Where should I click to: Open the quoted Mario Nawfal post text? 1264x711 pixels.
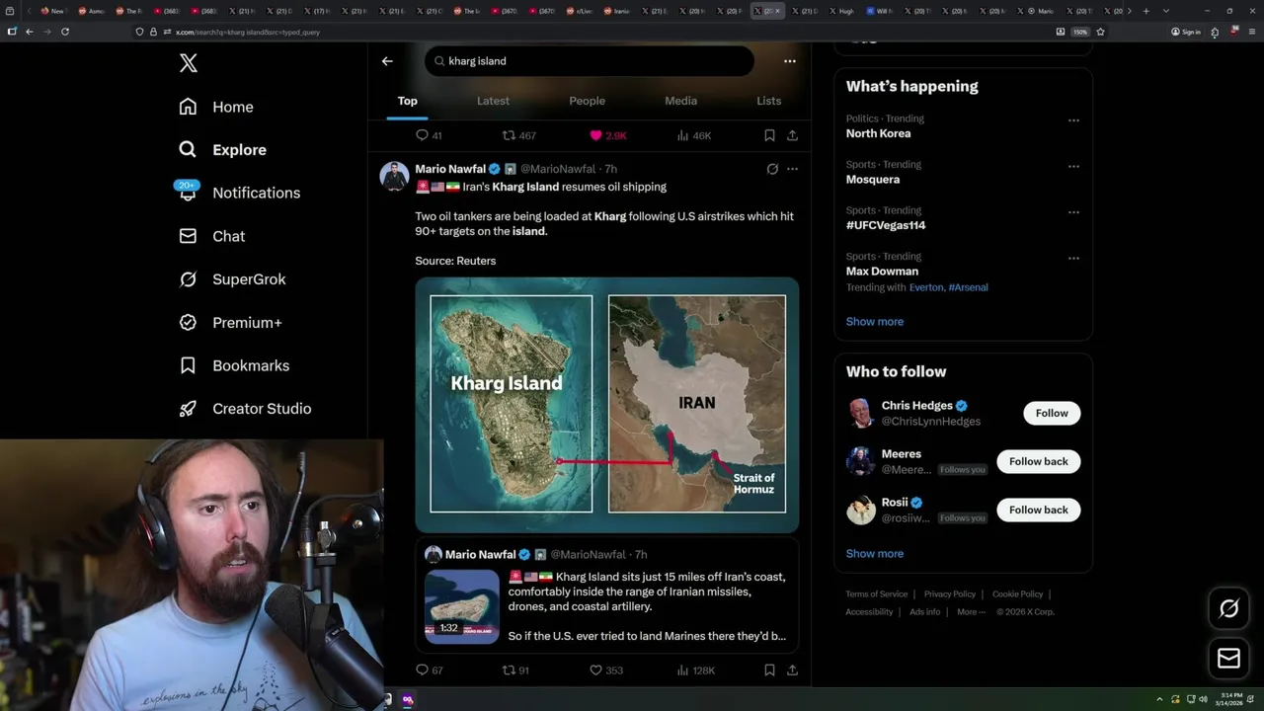pyautogui.click(x=648, y=606)
